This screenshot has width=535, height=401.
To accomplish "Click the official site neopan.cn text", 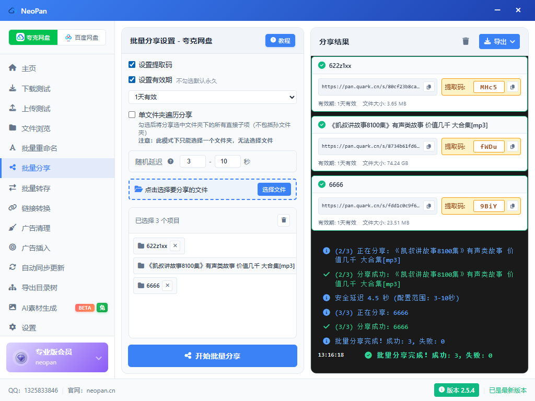I will point(101,391).
